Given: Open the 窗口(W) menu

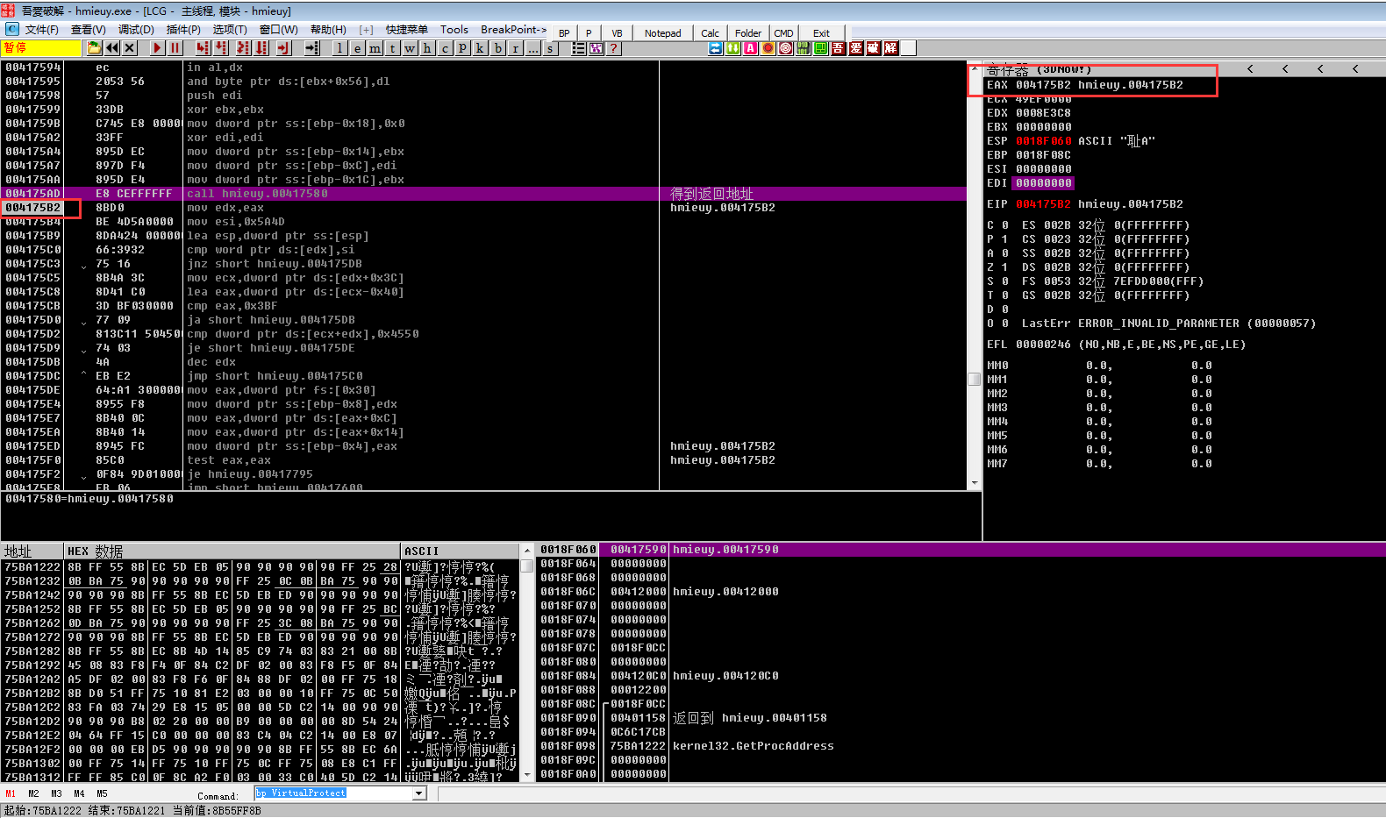Looking at the screenshot, I should [x=279, y=30].
